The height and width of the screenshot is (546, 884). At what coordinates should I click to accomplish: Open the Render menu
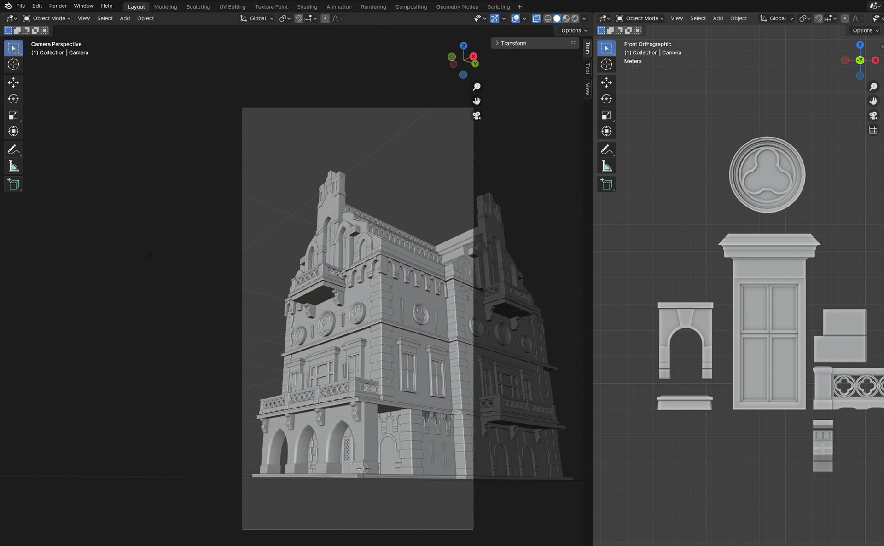click(58, 6)
